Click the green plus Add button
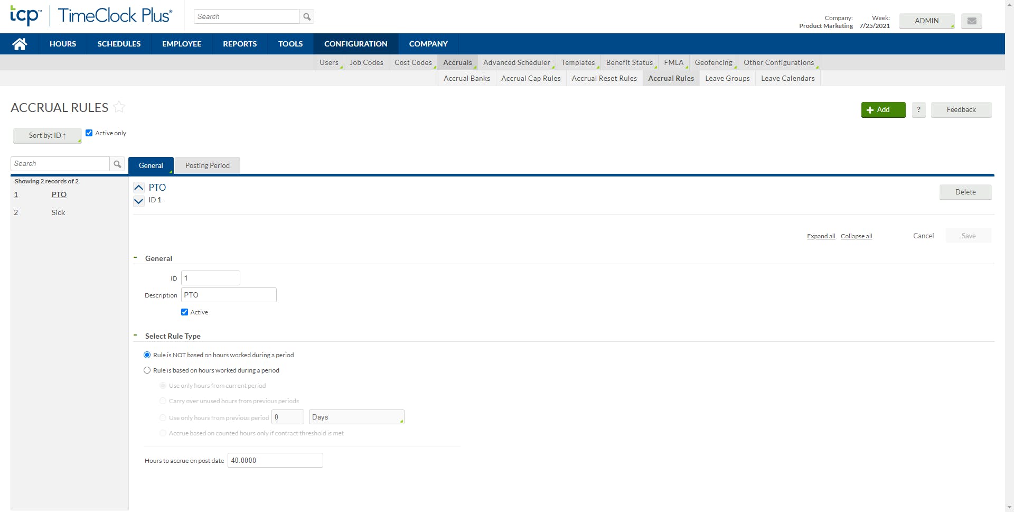The image size is (1014, 512). (x=882, y=109)
